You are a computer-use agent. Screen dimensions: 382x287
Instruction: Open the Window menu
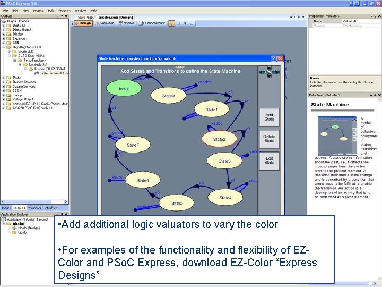(80, 11)
